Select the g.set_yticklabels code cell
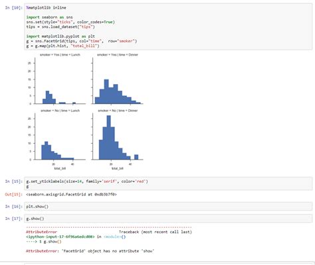315x265 pixels. click(x=168, y=184)
